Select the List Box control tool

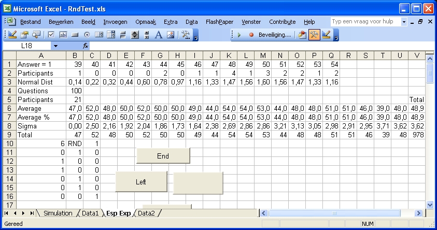click(99, 35)
